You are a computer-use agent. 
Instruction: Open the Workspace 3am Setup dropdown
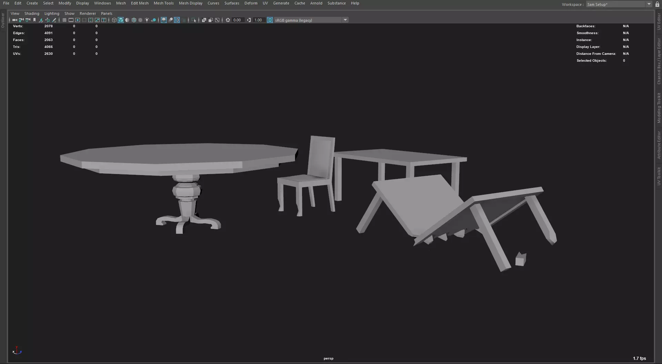click(619, 4)
